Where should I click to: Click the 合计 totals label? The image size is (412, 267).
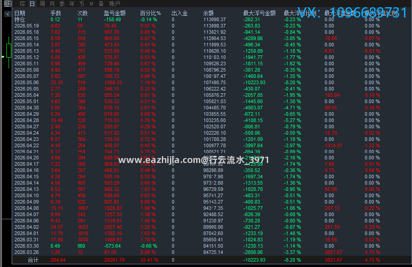[x=33, y=260]
